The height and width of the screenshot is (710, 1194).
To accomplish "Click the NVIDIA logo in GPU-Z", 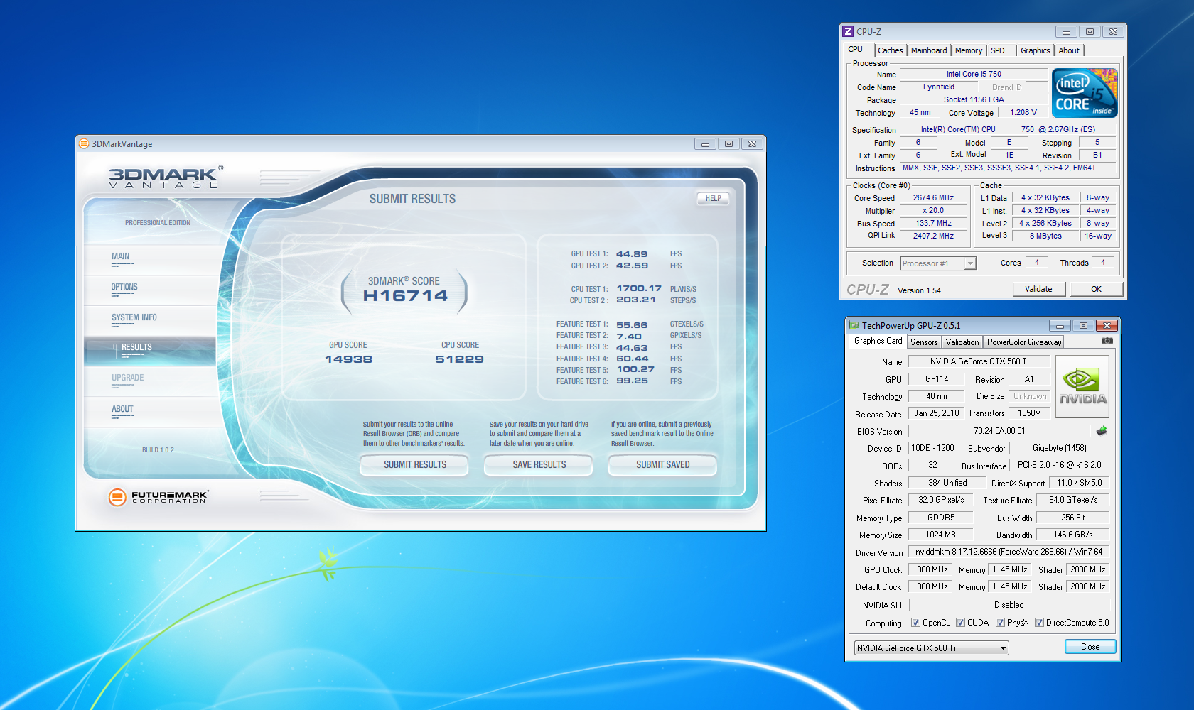I will (1082, 387).
